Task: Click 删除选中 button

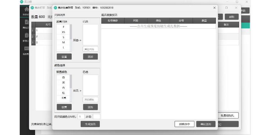Action: point(184,124)
